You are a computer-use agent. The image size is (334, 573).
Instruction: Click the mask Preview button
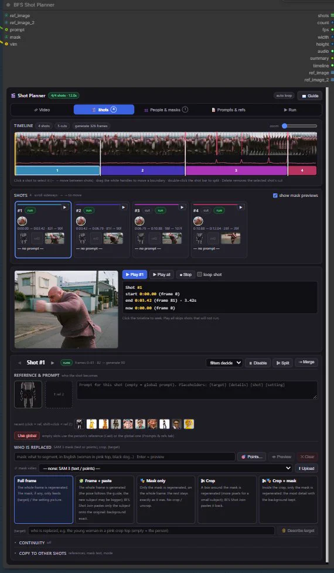pos(281,457)
